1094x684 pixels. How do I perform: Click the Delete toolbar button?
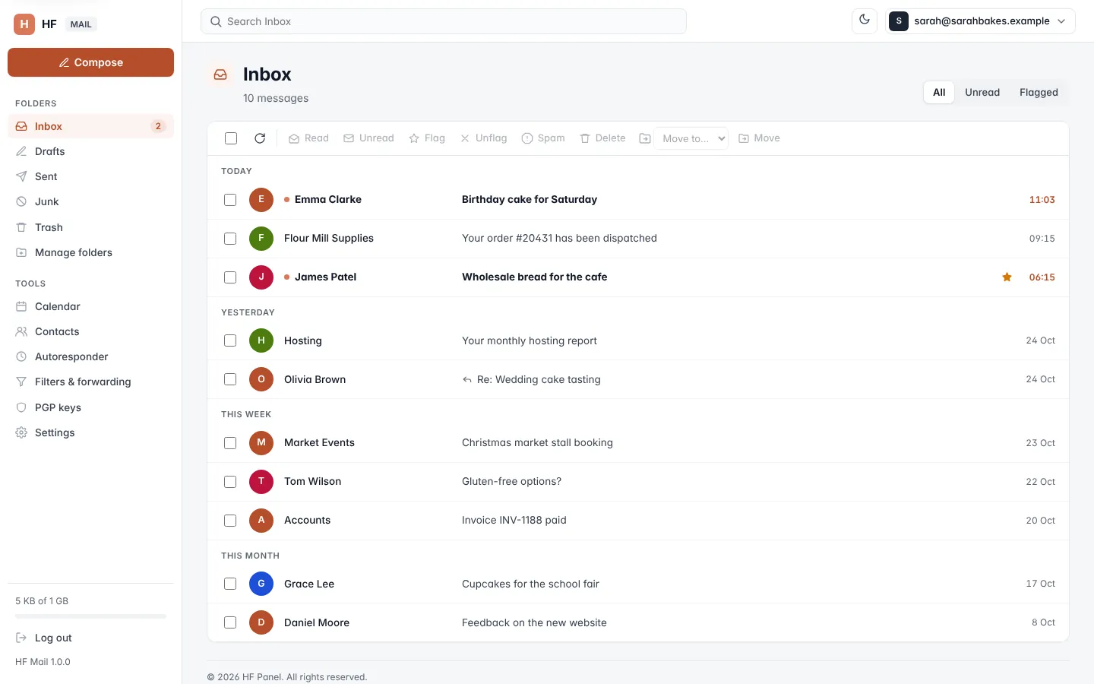602,138
